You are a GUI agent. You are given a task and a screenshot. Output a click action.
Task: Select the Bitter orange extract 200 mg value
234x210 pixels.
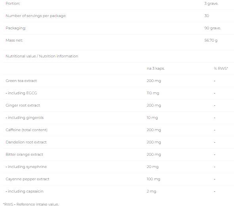[x=154, y=155]
